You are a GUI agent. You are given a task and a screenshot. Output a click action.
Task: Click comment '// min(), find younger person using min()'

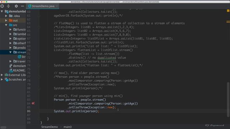pyautogui.click(x=88, y=96)
